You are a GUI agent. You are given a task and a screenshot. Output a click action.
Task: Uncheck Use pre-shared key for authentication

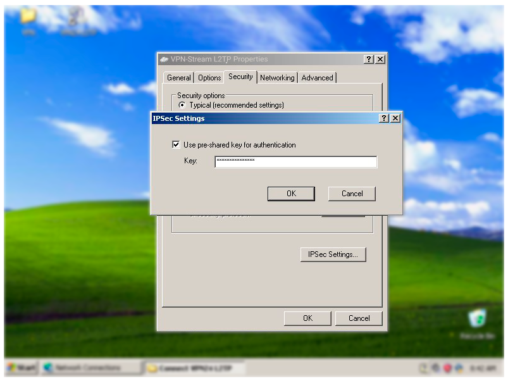176,144
